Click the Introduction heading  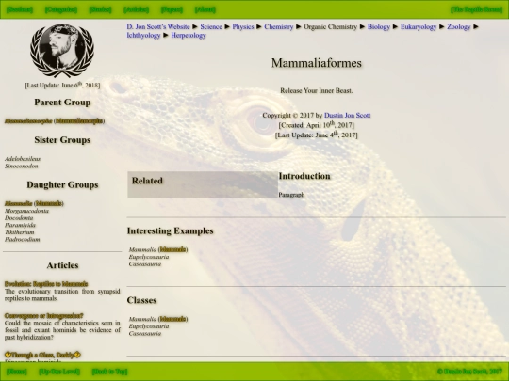[x=304, y=176]
